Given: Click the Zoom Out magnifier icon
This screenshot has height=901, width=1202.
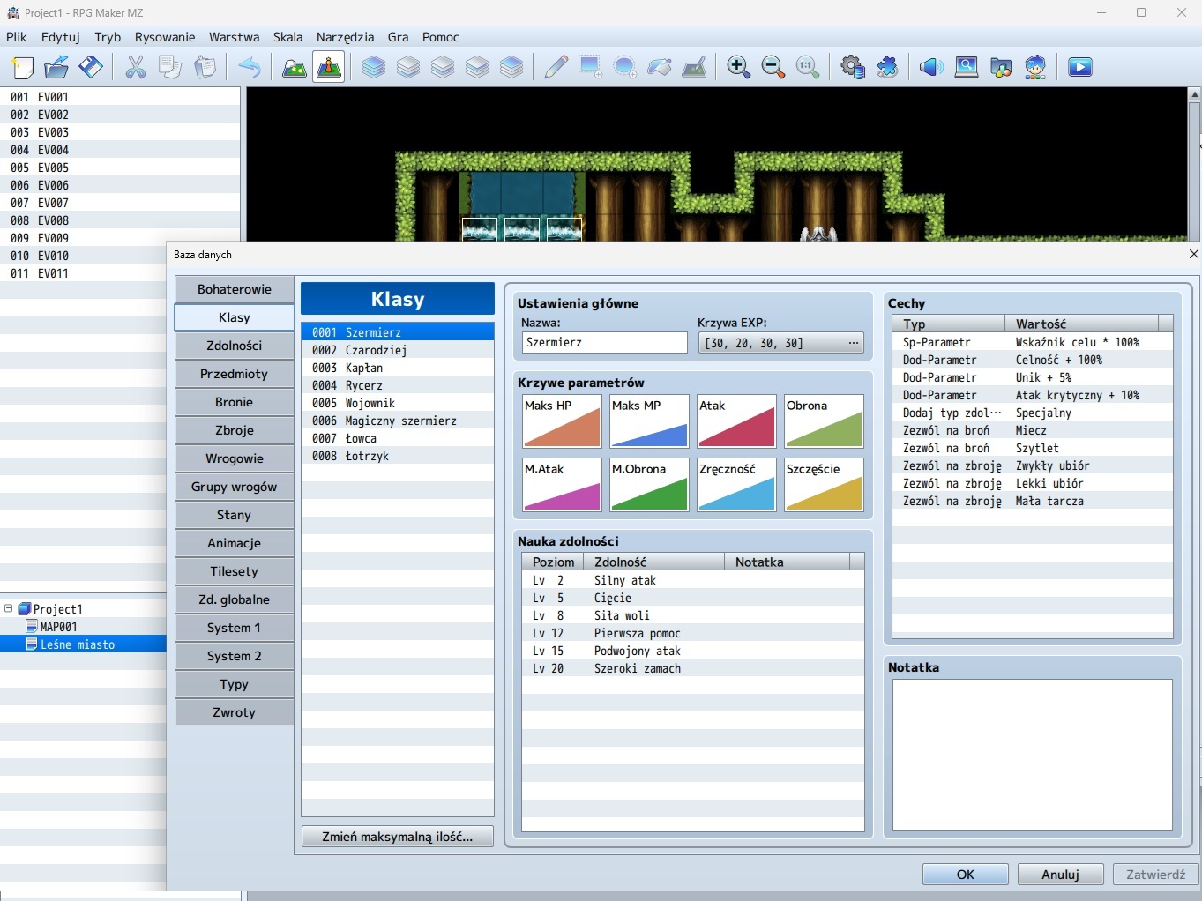Looking at the screenshot, I should (773, 67).
